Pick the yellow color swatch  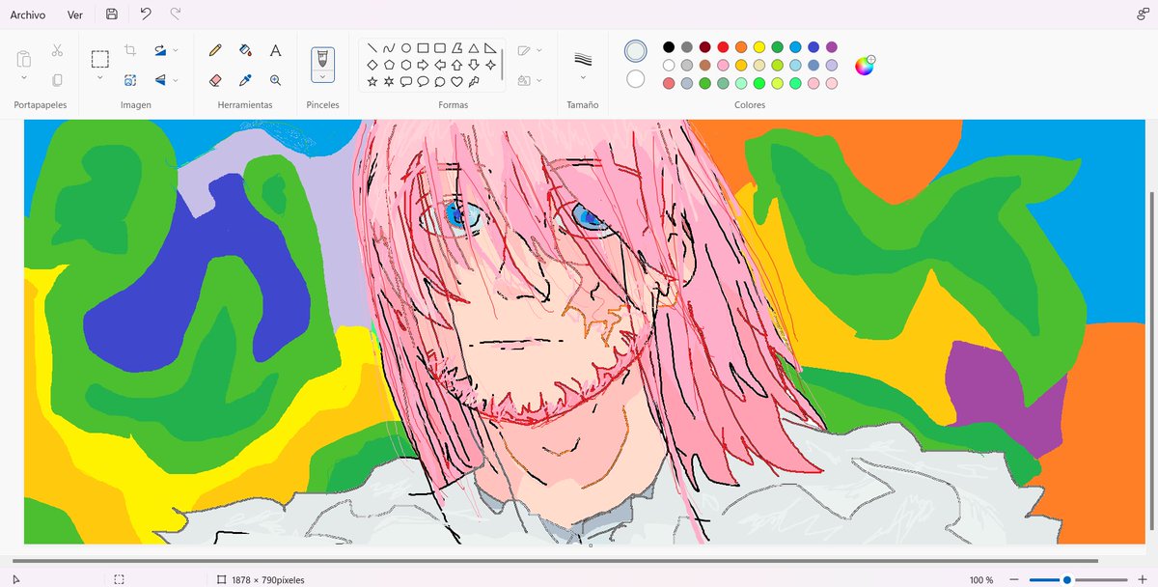tap(759, 47)
